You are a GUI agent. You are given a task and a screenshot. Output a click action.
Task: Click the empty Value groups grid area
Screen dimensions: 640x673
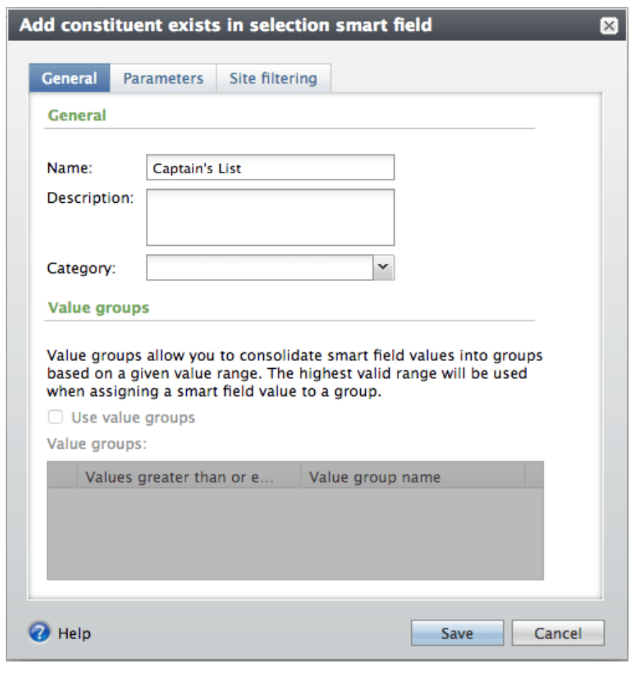pos(296,534)
